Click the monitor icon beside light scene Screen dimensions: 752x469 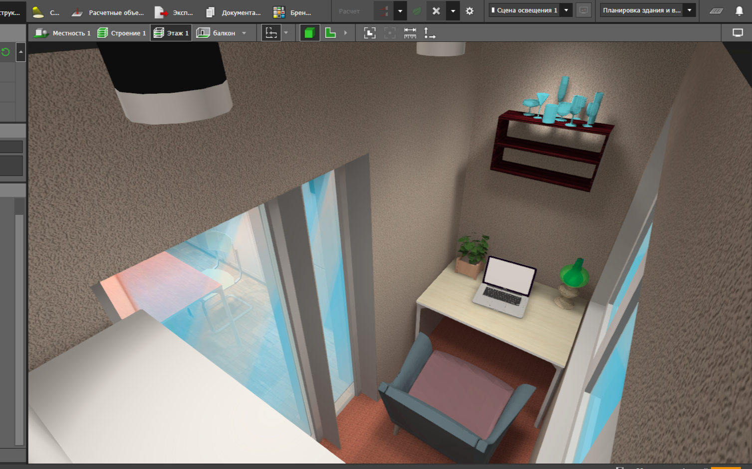(x=583, y=10)
